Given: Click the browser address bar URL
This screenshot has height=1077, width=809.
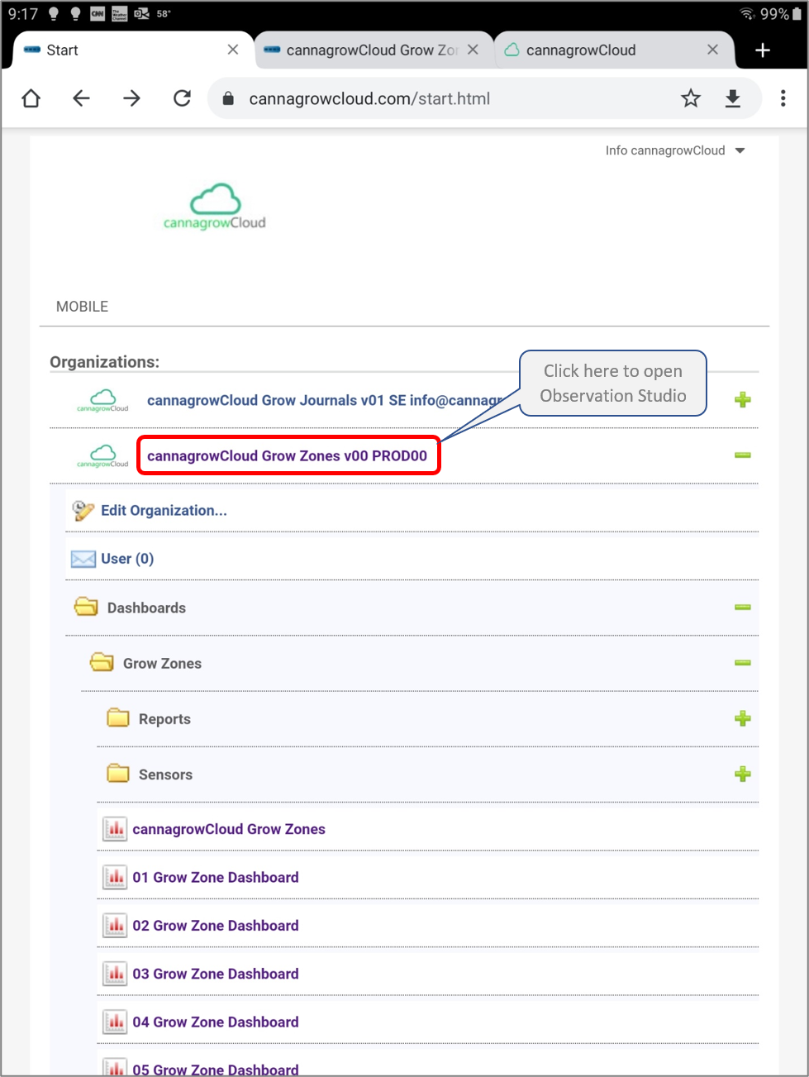Looking at the screenshot, I should point(369,99).
